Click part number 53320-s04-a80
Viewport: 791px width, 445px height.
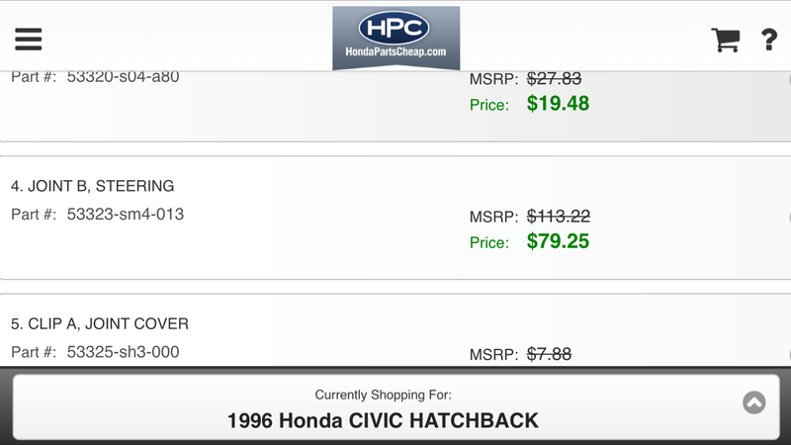[124, 75]
